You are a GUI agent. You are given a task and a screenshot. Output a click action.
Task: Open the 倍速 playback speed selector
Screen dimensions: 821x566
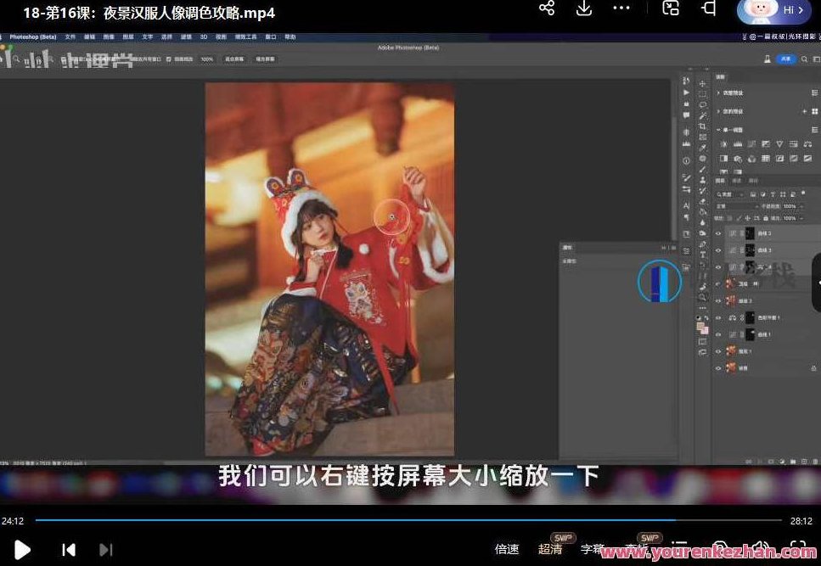point(507,549)
